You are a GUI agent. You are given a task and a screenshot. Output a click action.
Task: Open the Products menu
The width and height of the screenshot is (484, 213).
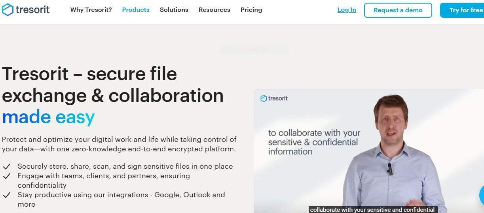click(136, 10)
